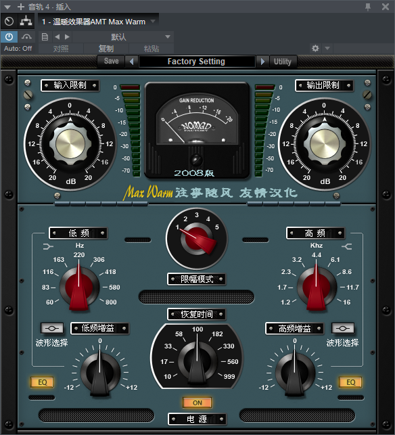The width and height of the screenshot is (395, 435).
Task: Select next Factory Setting with blue right arrow
Action: (x=262, y=62)
